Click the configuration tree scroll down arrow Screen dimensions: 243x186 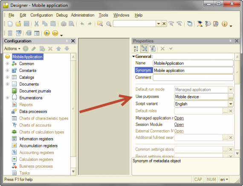click(73, 172)
